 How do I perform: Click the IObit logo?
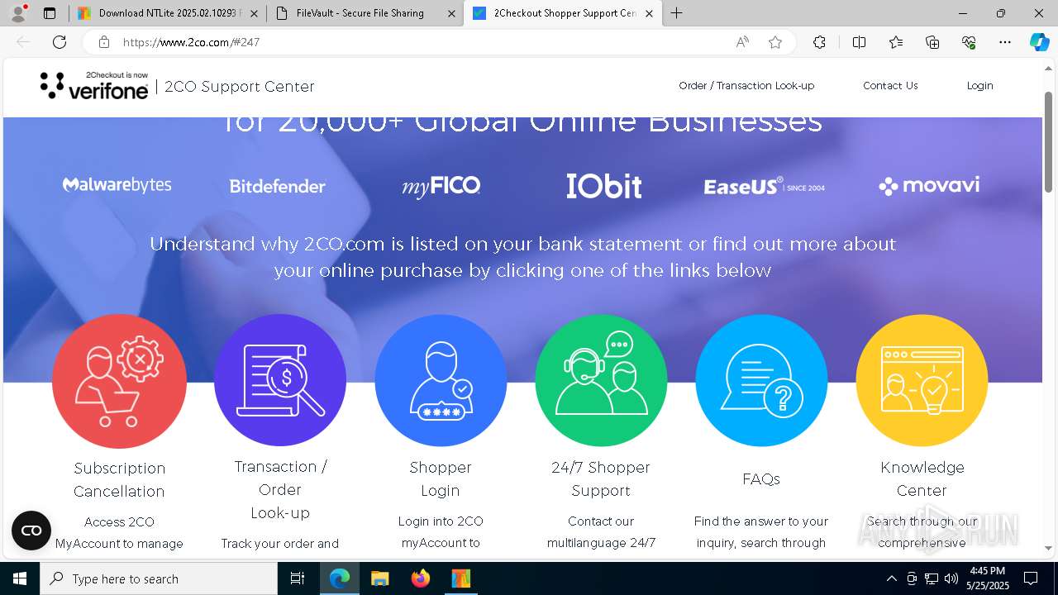coord(603,186)
